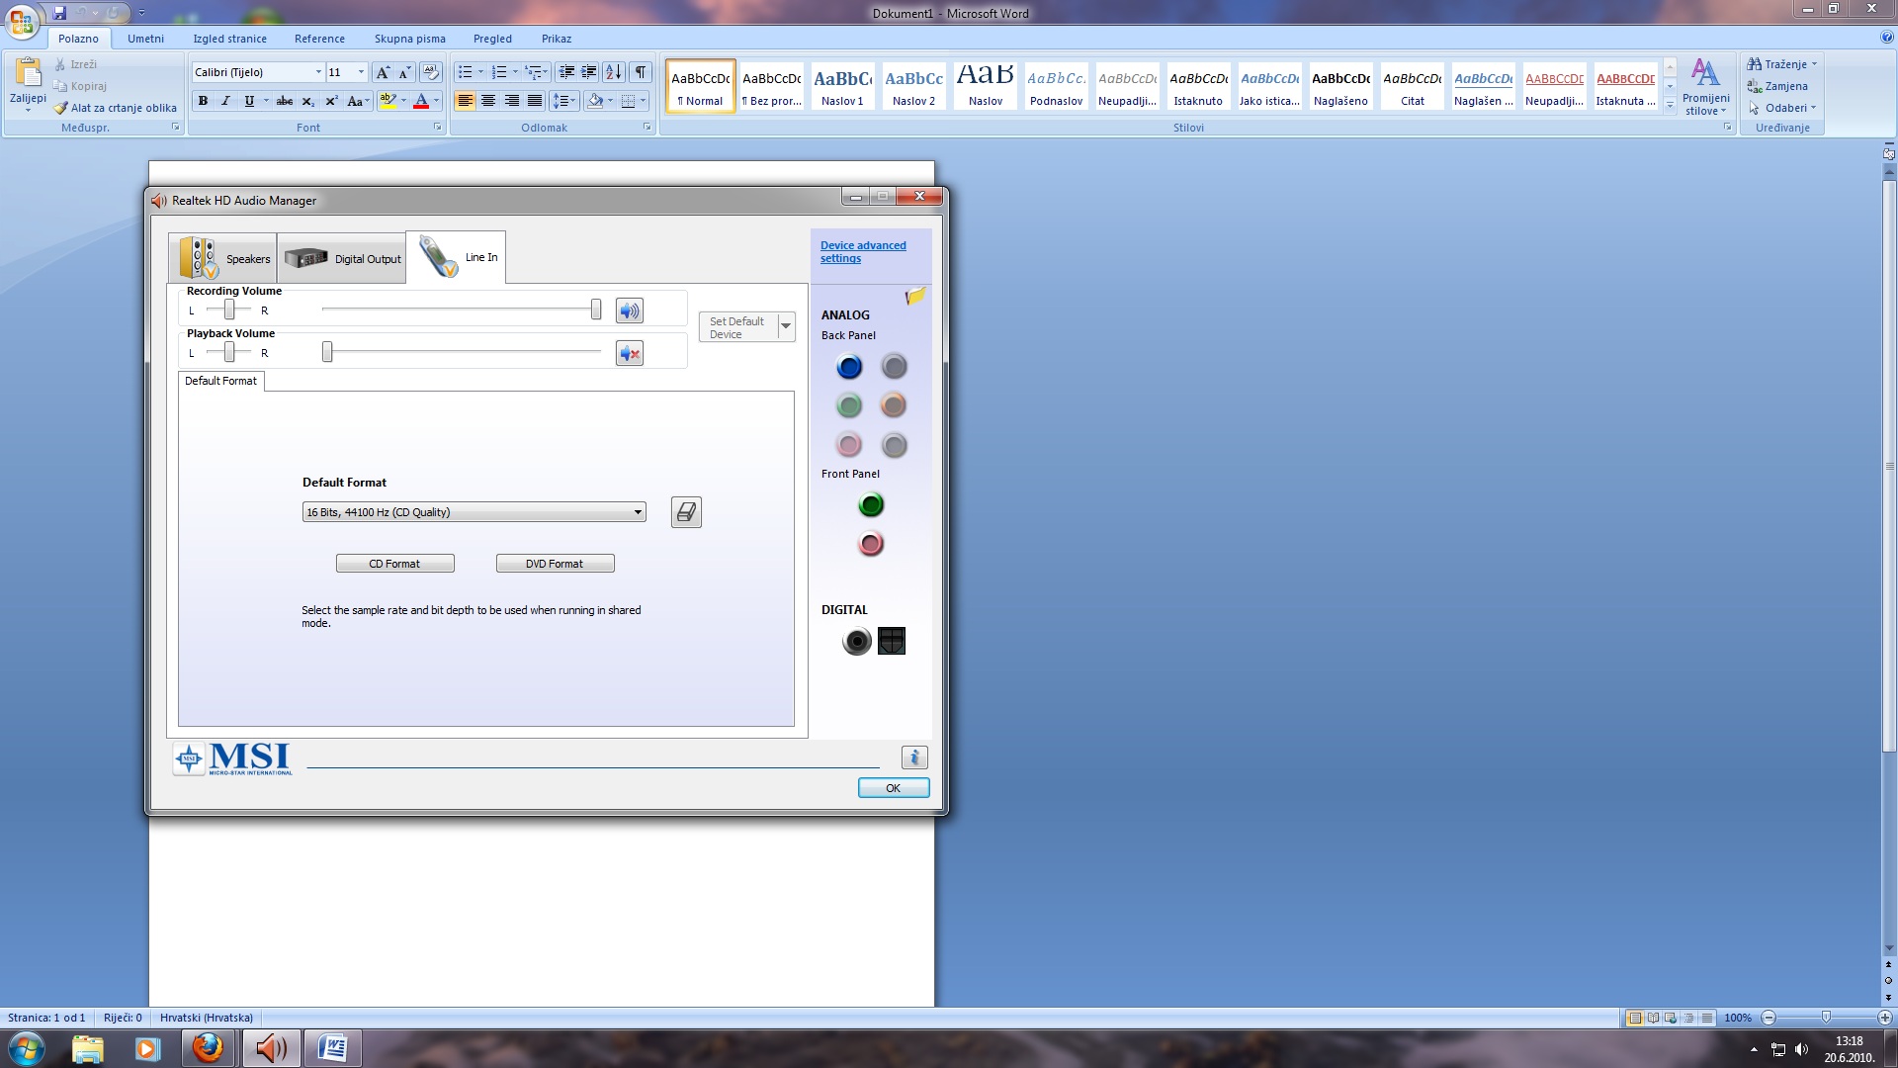Unmute the Playback Volume mute button
The height and width of the screenshot is (1068, 1898).
click(629, 353)
